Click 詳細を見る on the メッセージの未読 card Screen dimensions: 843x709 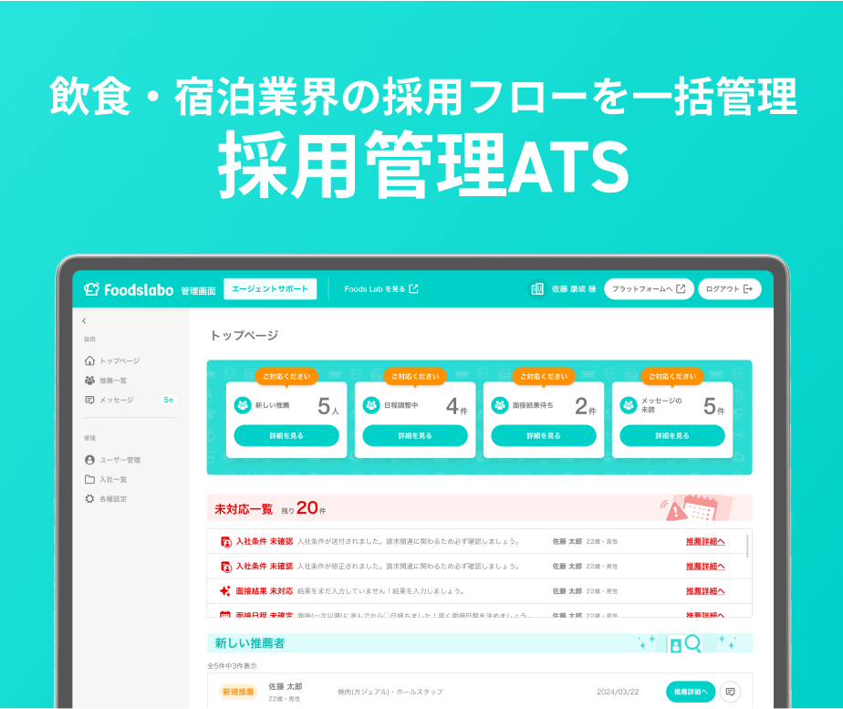pyautogui.click(x=672, y=435)
